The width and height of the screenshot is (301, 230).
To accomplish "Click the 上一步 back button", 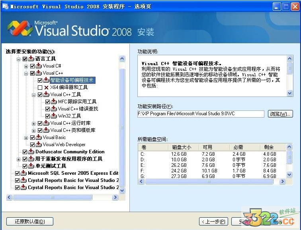I will click(213, 222).
